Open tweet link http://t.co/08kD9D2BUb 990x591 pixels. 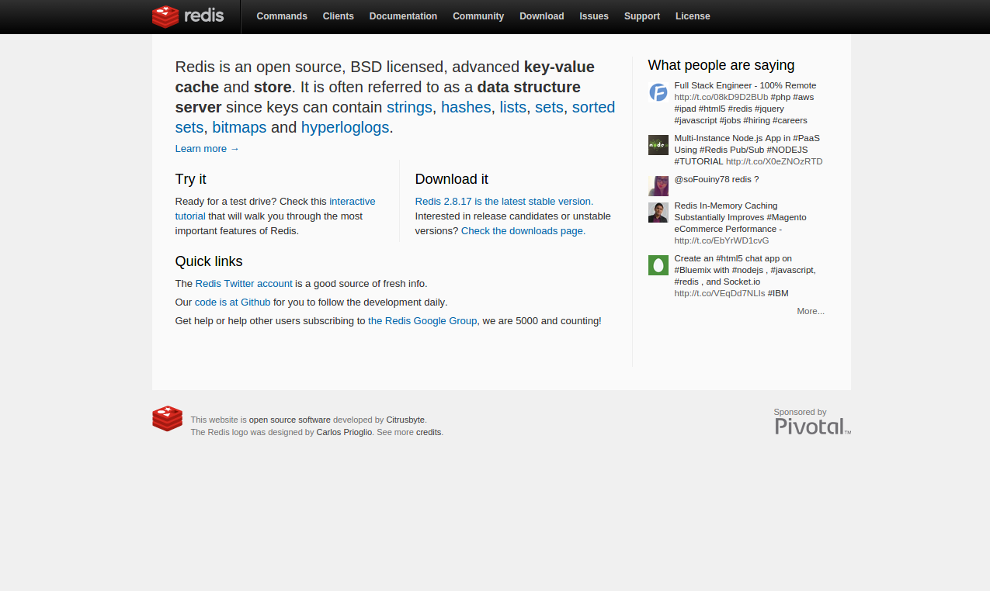tap(721, 97)
